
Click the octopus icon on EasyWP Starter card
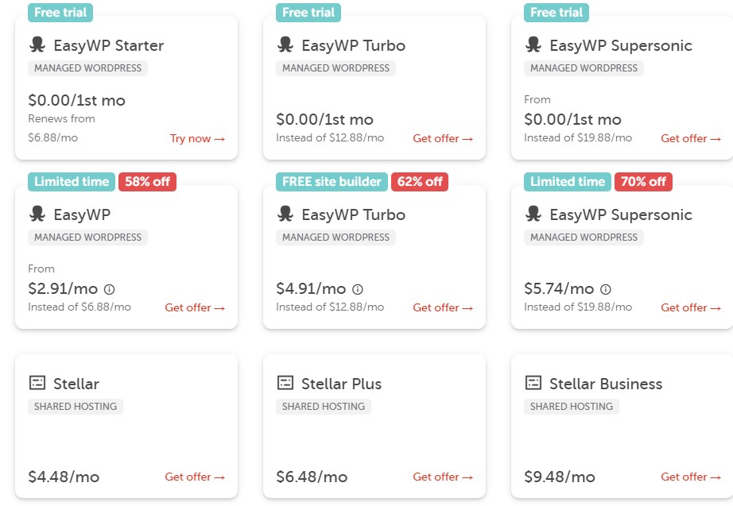point(37,45)
